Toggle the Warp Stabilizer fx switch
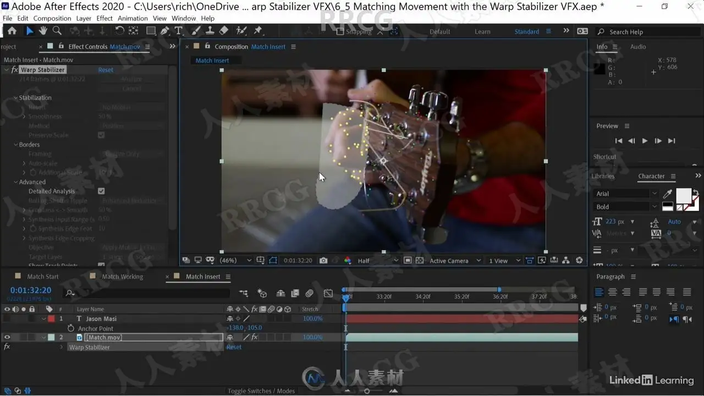Screen dimensions: 704x396 coord(14,70)
